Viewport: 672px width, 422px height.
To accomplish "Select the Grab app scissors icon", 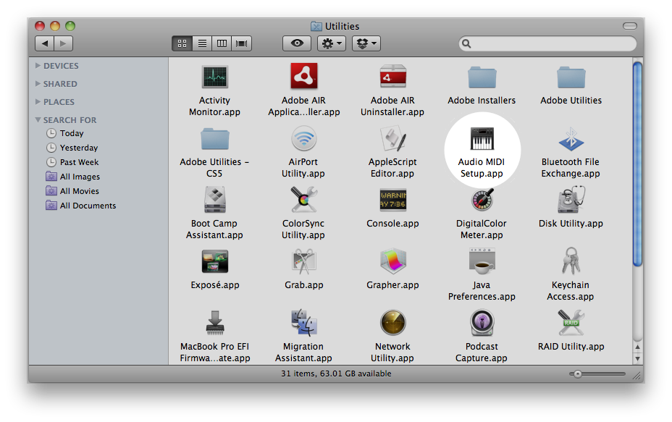I will tap(304, 261).
